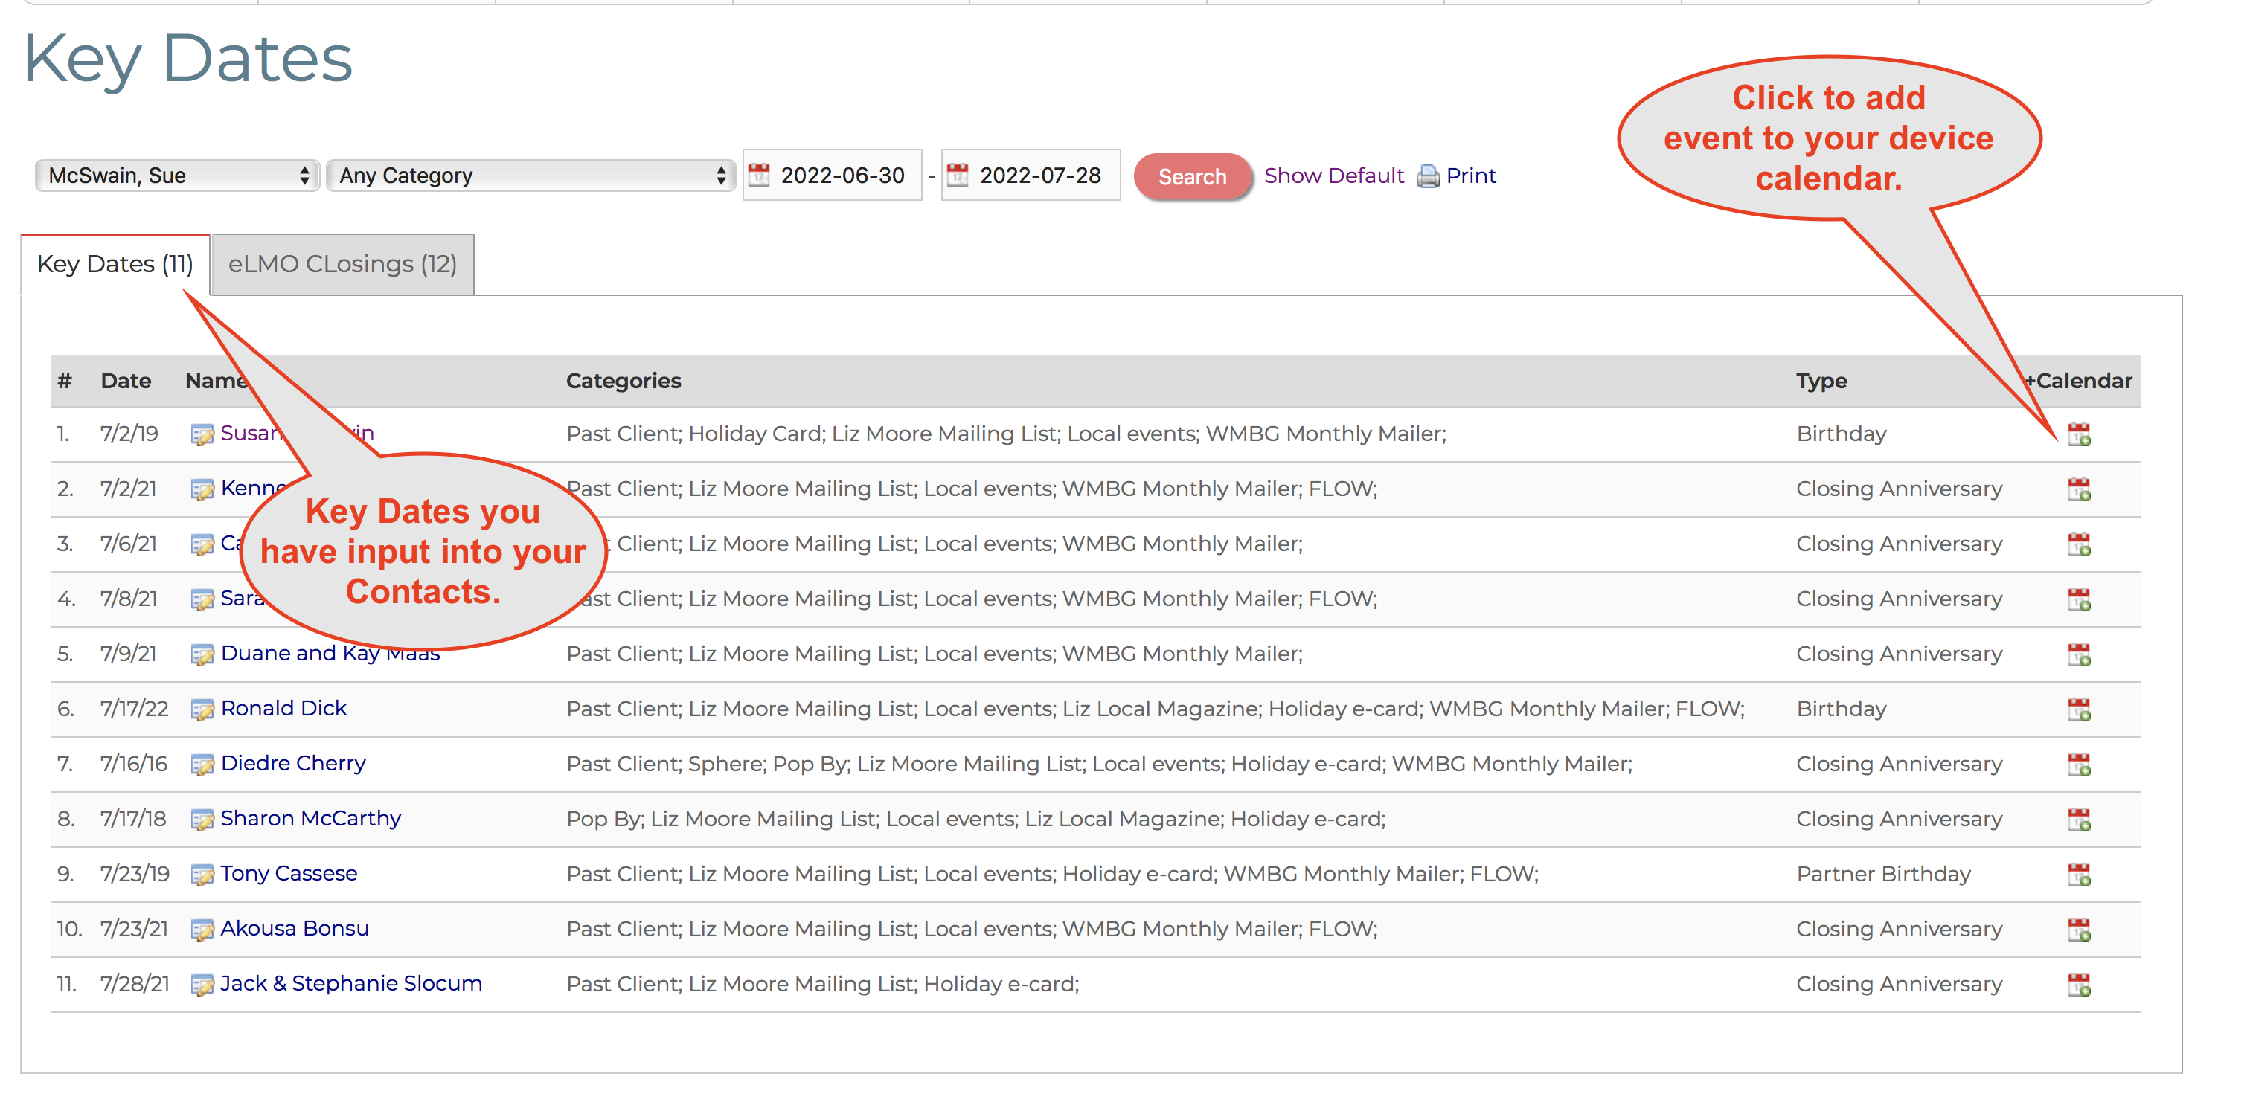Add Tony Cassese partner birthday to calendar

pos(2078,874)
